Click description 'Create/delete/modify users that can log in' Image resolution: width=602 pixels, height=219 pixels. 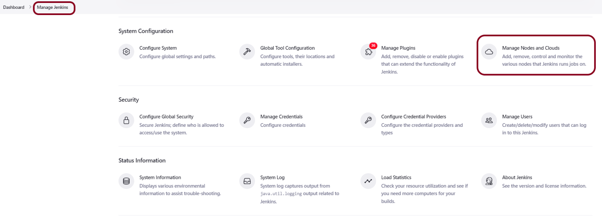[x=544, y=129]
